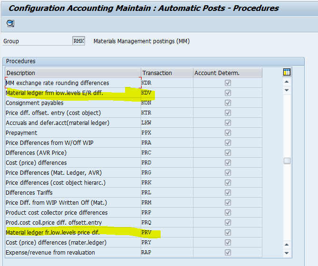Screen dimensions: 318x266
Task: Click the Choose/Detail magnifier icon in toolbar
Action: pyautogui.click(x=10, y=23)
